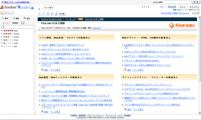This screenshot has width=201, height=120.
Task: Expand the zero-star (54) rating folder
Action: tap(2, 46)
